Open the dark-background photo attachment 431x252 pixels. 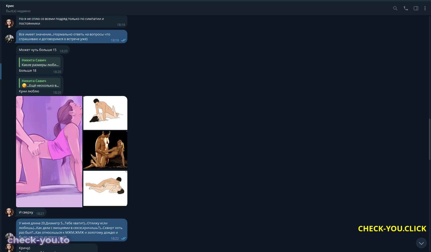pos(105,150)
